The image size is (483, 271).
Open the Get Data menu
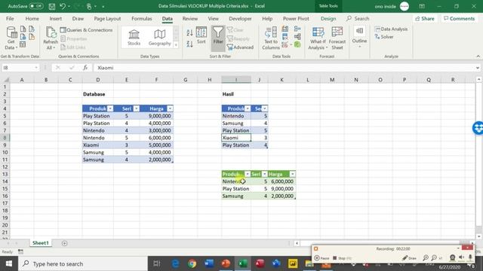click(x=11, y=38)
